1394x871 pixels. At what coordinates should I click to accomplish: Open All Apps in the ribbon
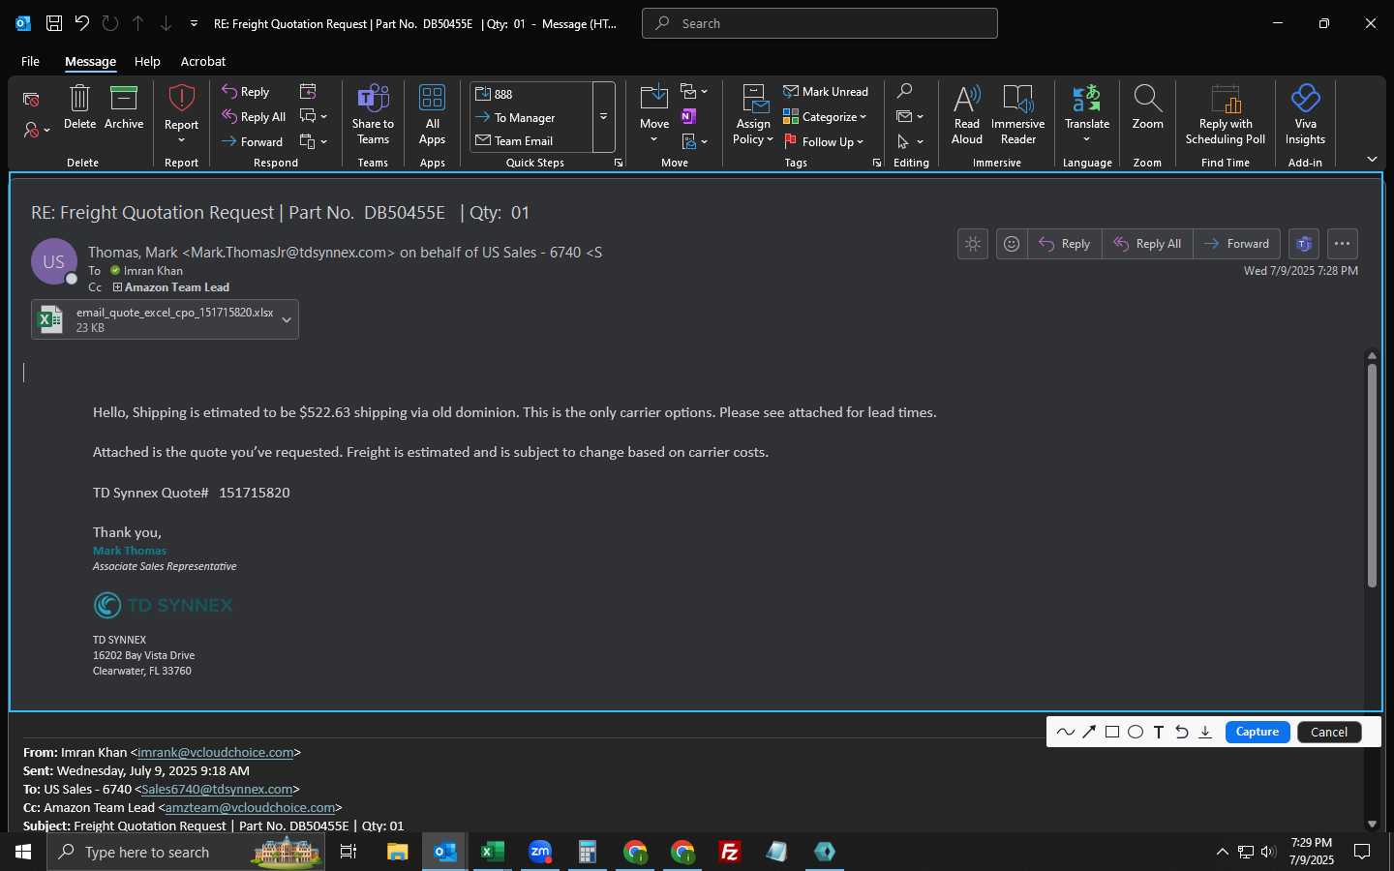tap(432, 114)
